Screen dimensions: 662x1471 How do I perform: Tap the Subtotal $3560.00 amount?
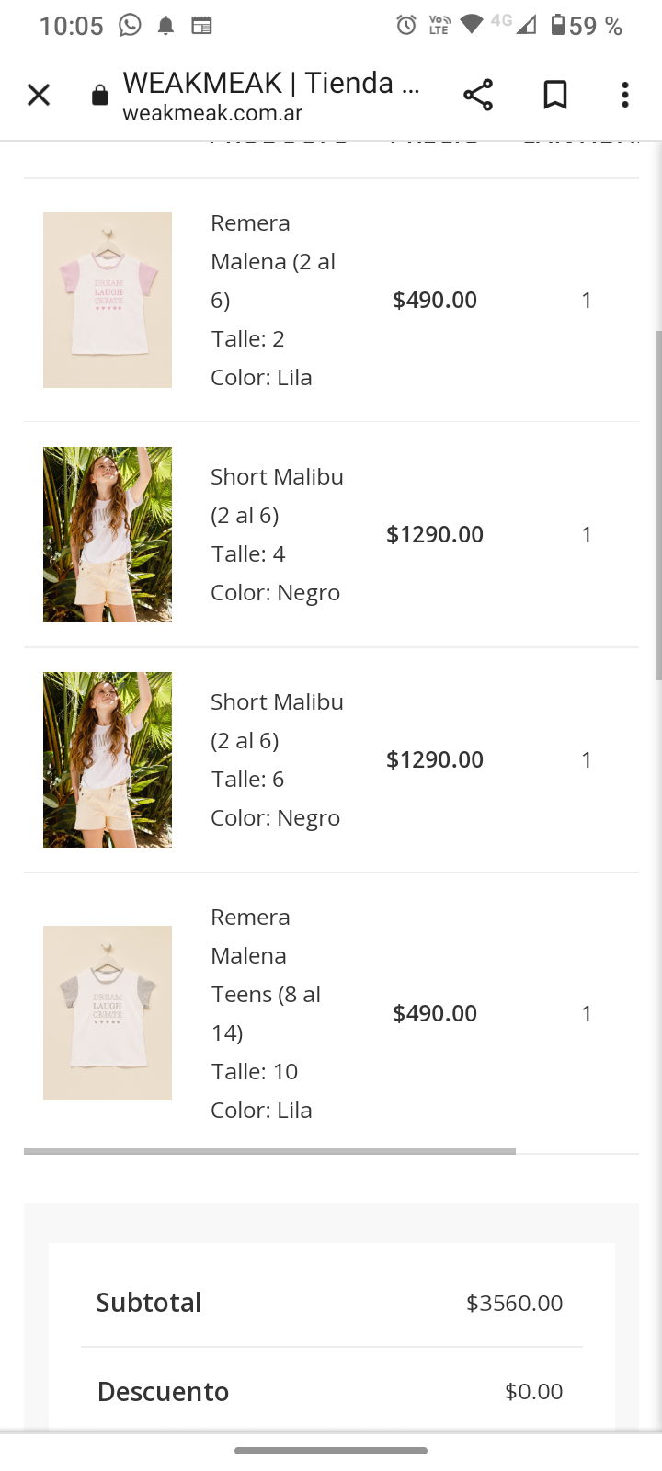(x=514, y=1303)
